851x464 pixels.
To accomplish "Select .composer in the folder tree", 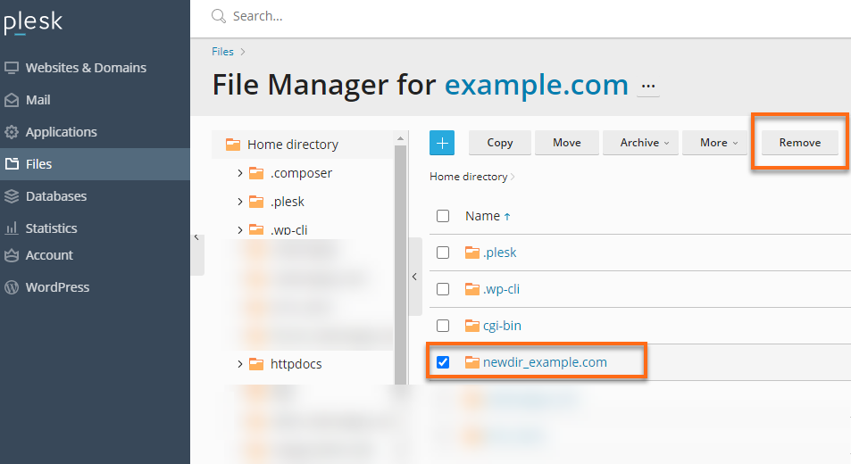I will pos(301,173).
